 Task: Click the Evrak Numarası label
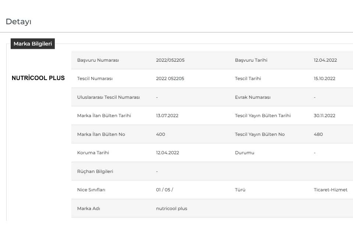pos(253,97)
